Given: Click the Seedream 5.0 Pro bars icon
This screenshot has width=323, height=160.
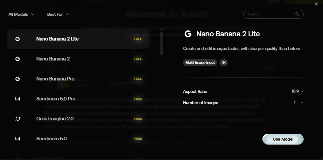Looking at the screenshot, I should click(x=18, y=99).
